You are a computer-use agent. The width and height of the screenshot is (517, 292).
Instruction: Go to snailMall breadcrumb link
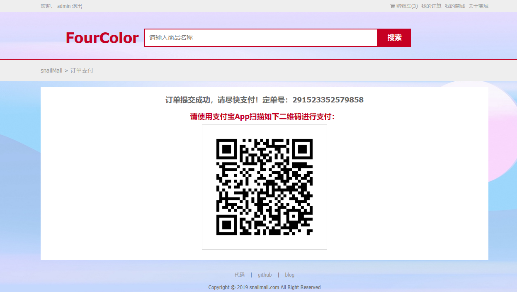(51, 71)
